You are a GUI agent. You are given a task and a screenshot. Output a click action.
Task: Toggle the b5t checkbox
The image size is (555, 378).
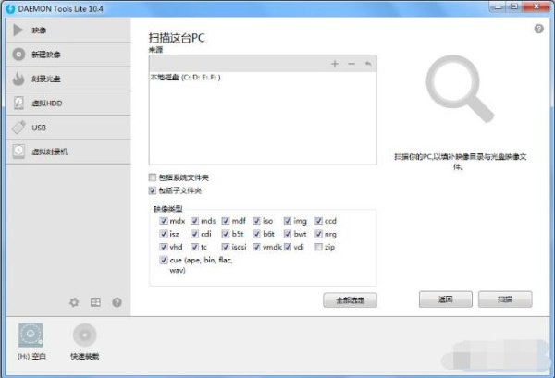point(226,234)
